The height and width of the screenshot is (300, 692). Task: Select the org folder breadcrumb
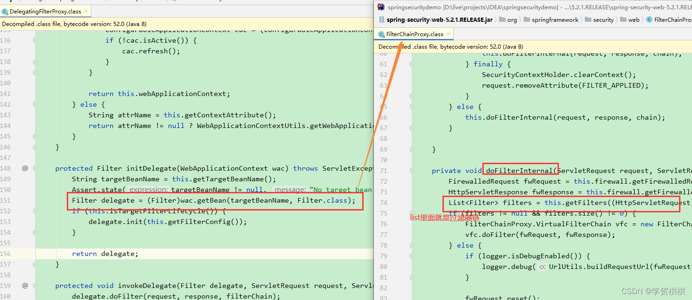tap(508, 19)
